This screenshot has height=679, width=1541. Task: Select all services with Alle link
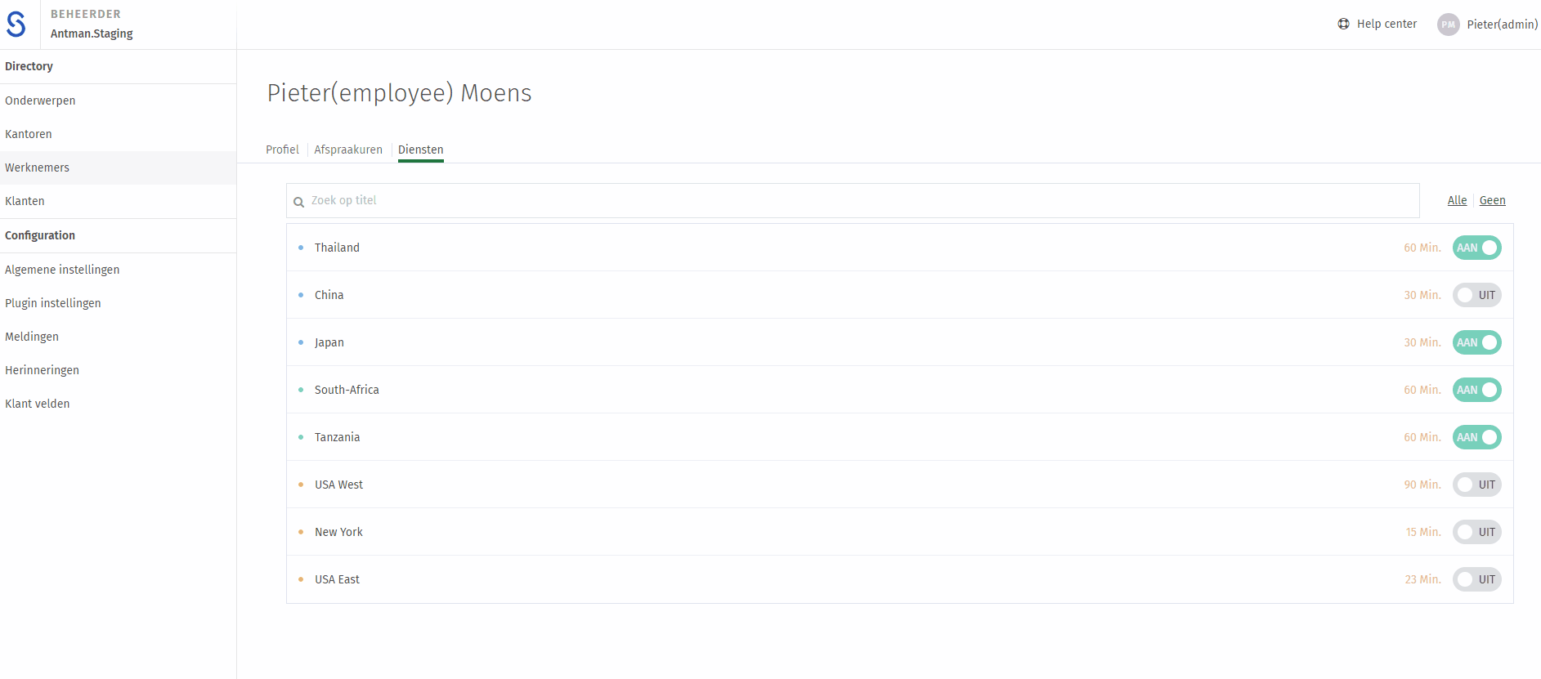pyautogui.click(x=1457, y=200)
